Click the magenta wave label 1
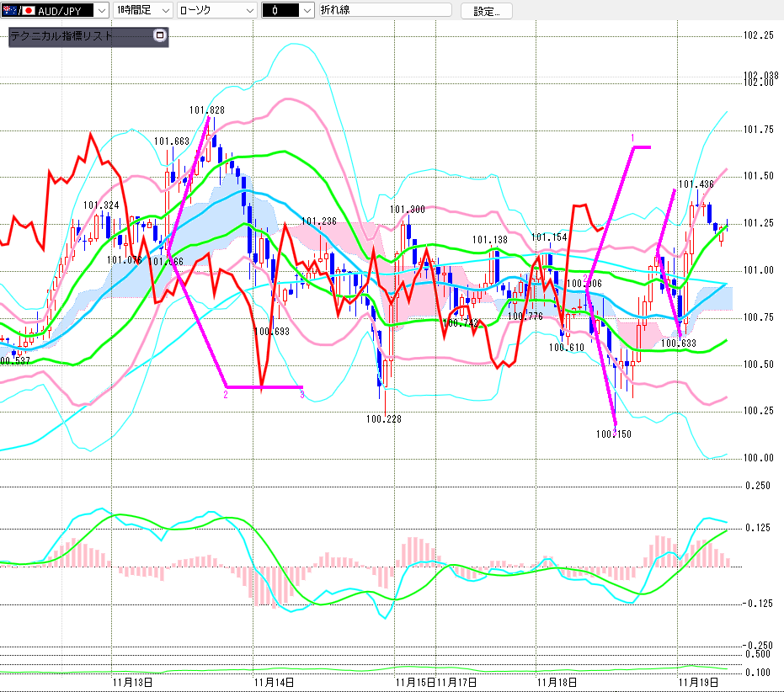Image resolution: width=784 pixels, height=692 pixels. tap(632, 137)
